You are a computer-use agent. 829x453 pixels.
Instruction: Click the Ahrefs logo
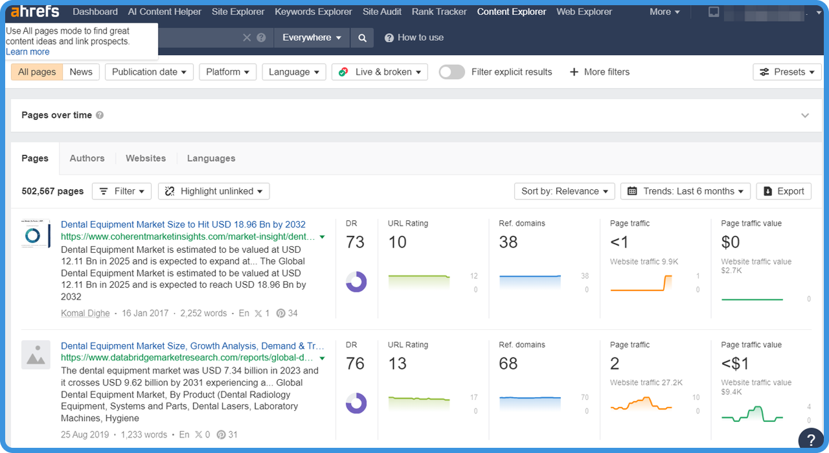(35, 12)
